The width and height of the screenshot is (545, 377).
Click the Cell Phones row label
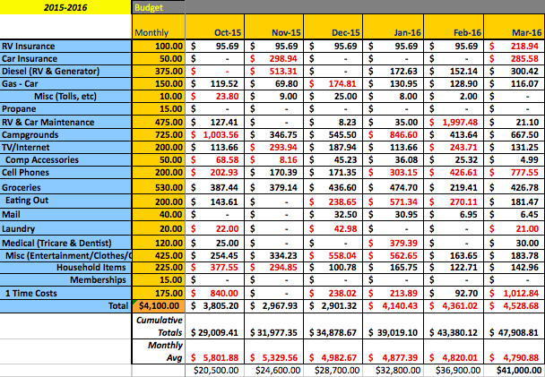65,173
